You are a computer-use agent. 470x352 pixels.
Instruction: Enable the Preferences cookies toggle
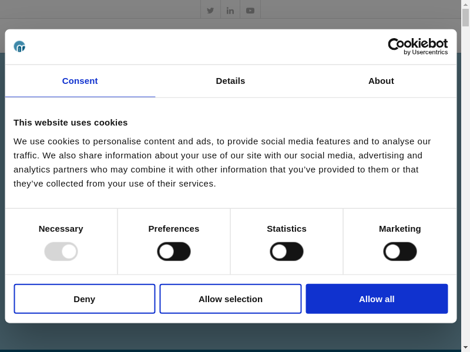(174, 252)
